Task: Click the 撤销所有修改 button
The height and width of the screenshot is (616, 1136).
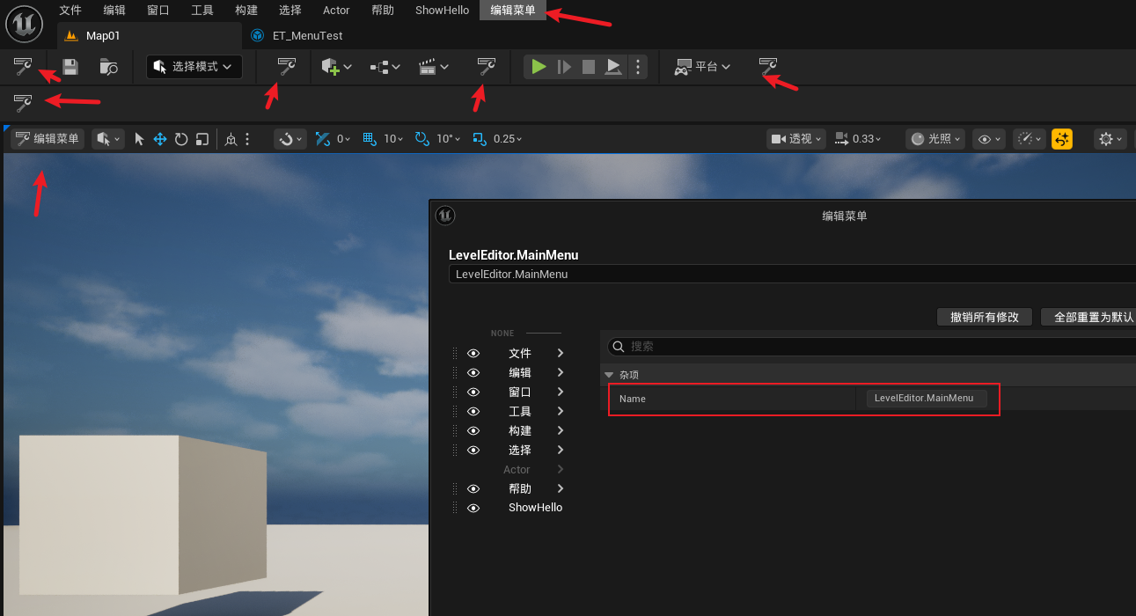Action: click(x=983, y=317)
